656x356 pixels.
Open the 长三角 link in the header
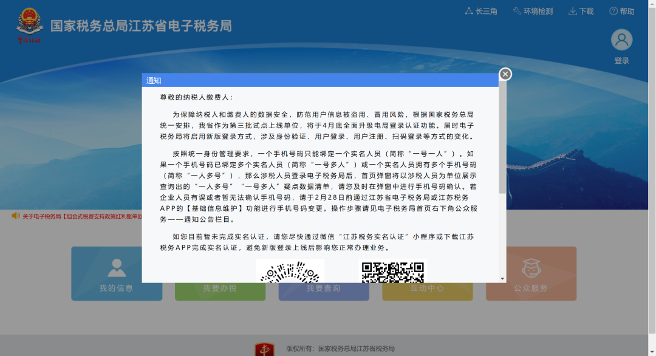tap(481, 12)
